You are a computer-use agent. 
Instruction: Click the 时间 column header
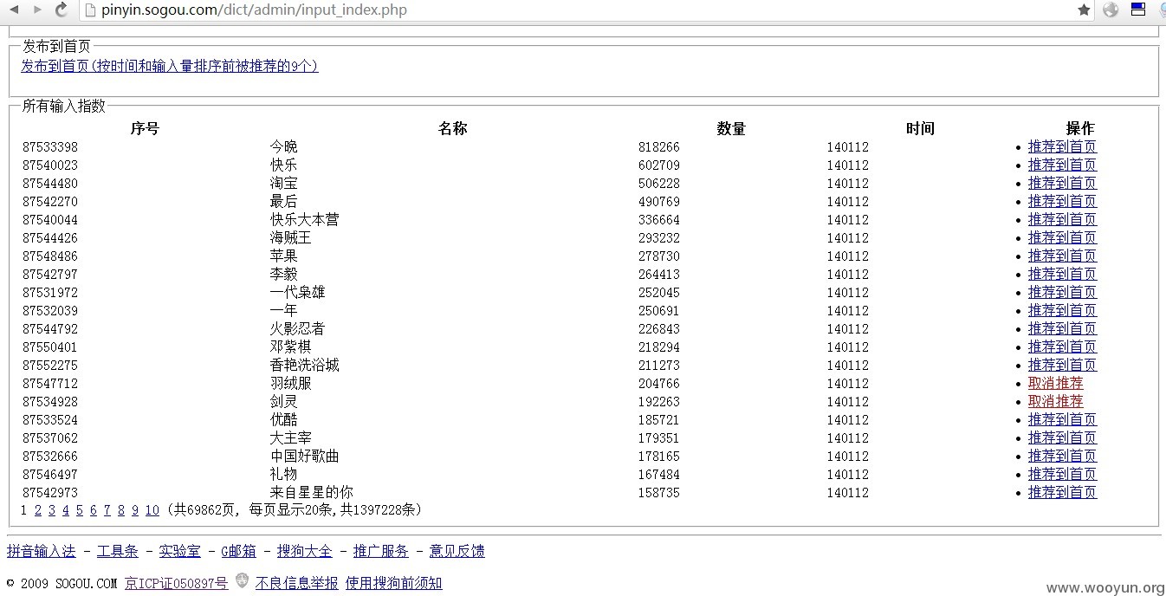tap(920, 128)
